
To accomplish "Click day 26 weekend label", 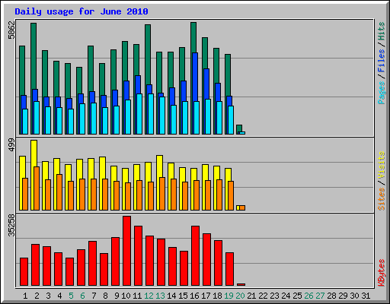I will pyautogui.click(x=308, y=296).
